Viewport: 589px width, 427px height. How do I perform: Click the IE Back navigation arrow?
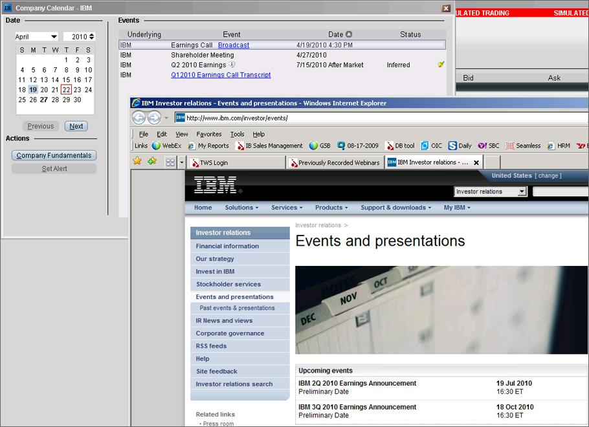(139, 118)
